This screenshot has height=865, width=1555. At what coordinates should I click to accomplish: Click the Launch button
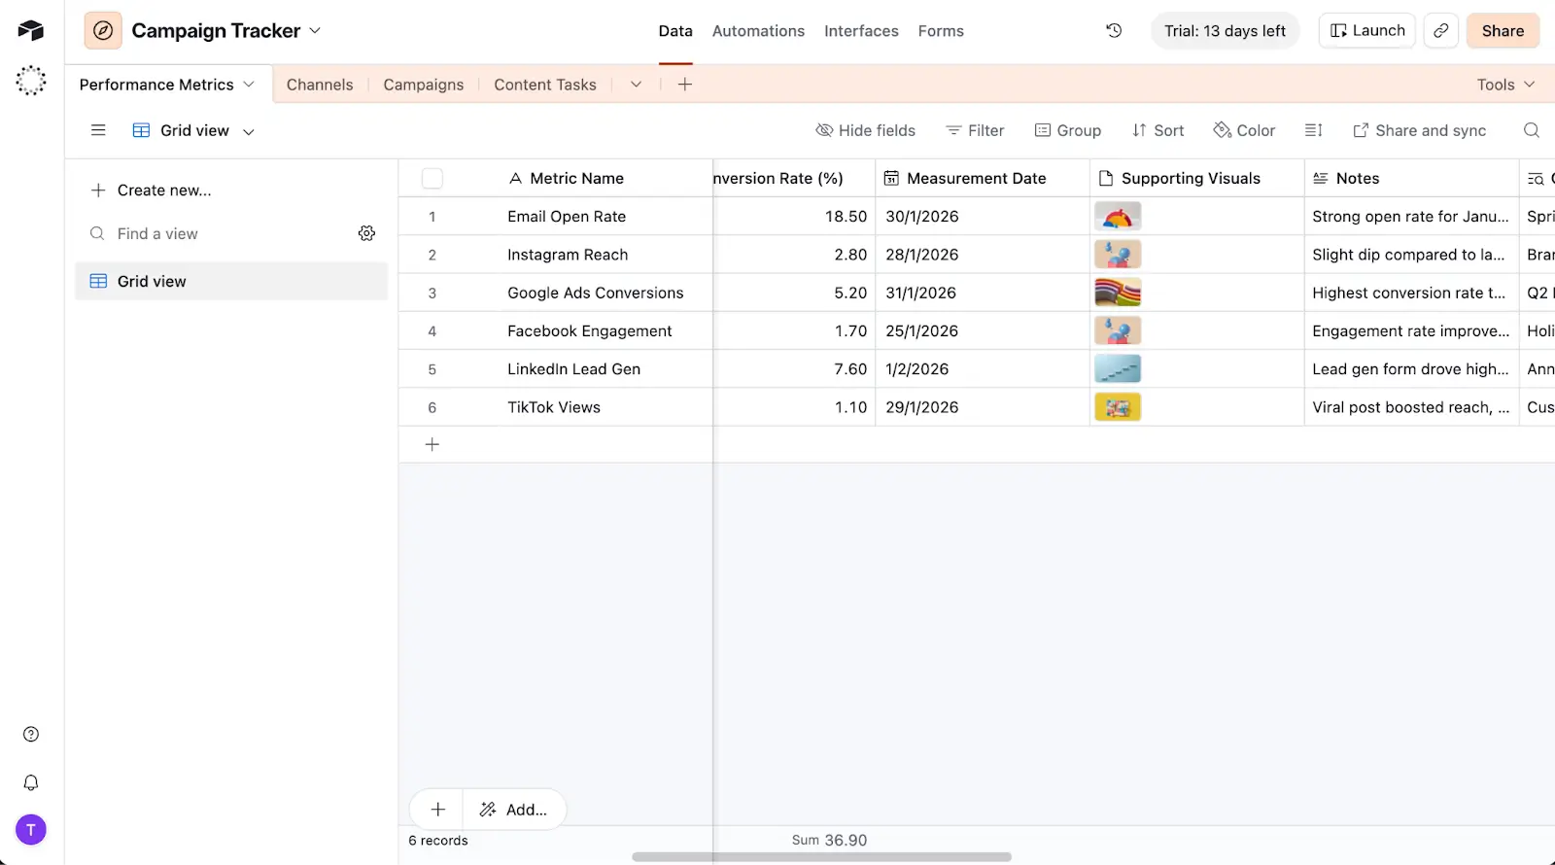coord(1366,30)
